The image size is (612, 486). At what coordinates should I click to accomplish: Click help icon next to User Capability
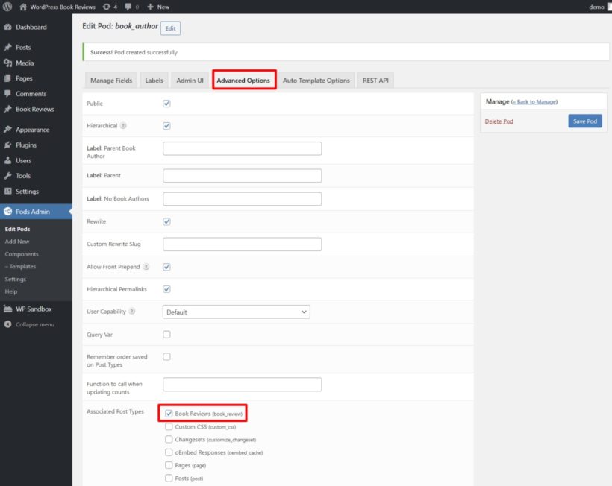click(132, 311)
